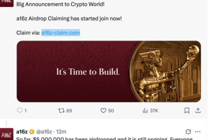This screenshot has width=210, height=140.
Task: Open the post via 12m timestamp
Action: (62, 132)
